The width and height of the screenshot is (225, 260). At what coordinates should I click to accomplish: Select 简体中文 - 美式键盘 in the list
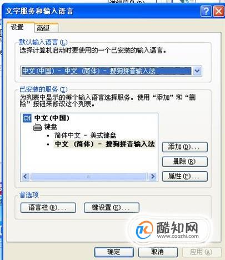pos(85,136)
